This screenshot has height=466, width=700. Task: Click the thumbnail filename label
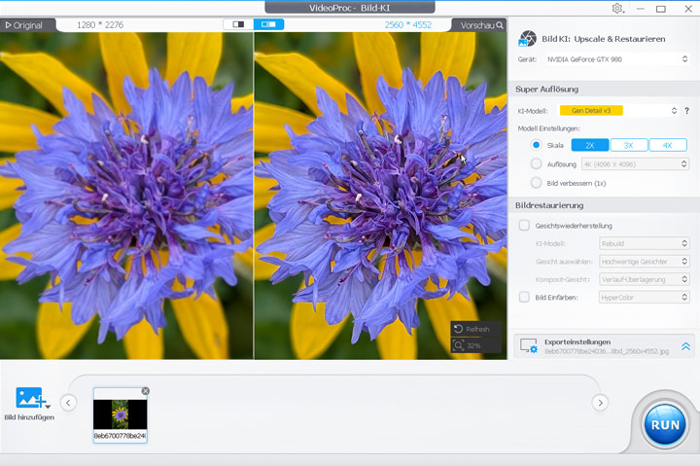[121, 436]
